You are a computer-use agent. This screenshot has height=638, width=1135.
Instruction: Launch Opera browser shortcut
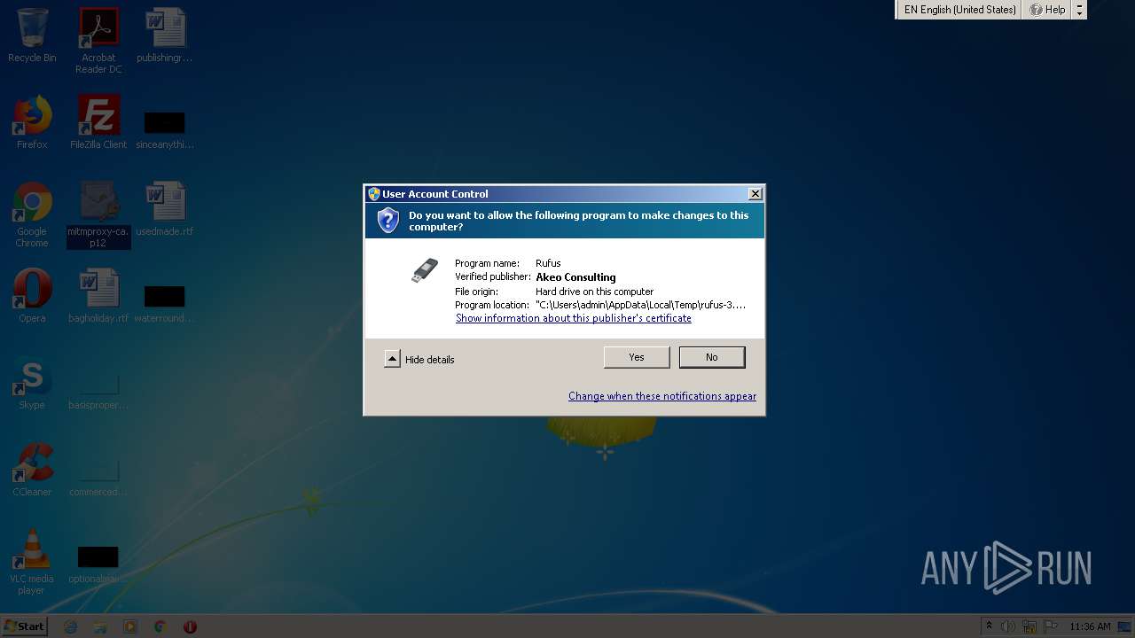32,296
